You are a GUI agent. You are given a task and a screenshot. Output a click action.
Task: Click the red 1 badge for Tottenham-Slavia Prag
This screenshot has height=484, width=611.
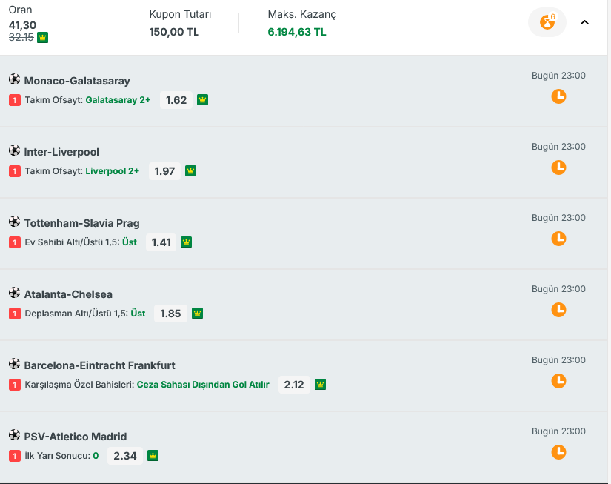point(15,242)
